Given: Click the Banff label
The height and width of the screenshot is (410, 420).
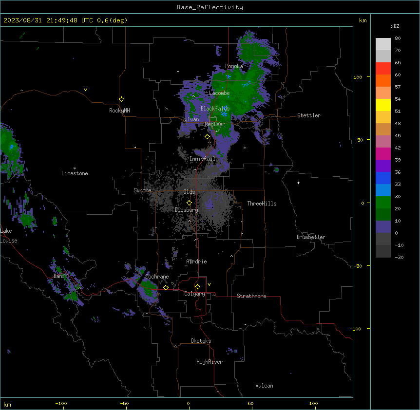Looking at the screenshot, I should click(x=60, y=276).
